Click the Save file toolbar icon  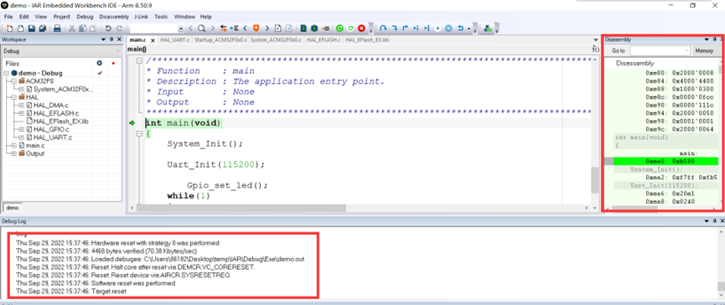[x=32, y=28]
